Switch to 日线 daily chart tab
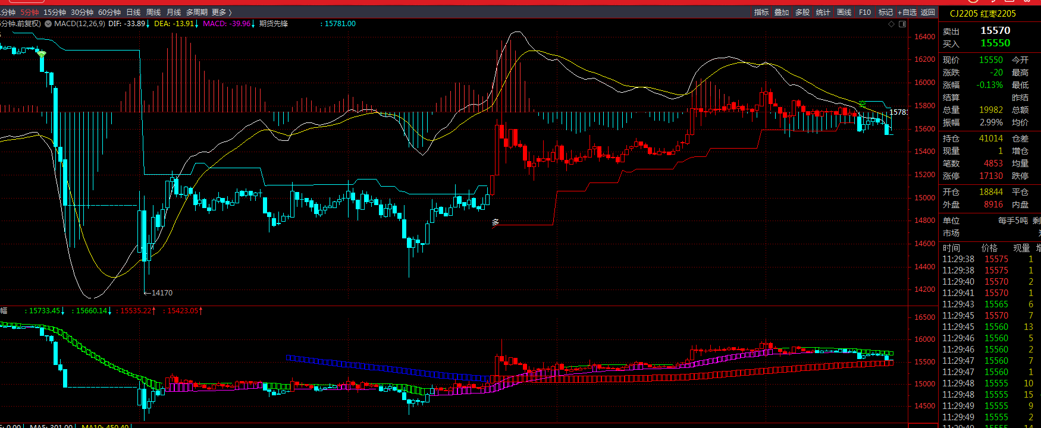The width and height of the screenshot is (1041, 428). coord(133,12)
